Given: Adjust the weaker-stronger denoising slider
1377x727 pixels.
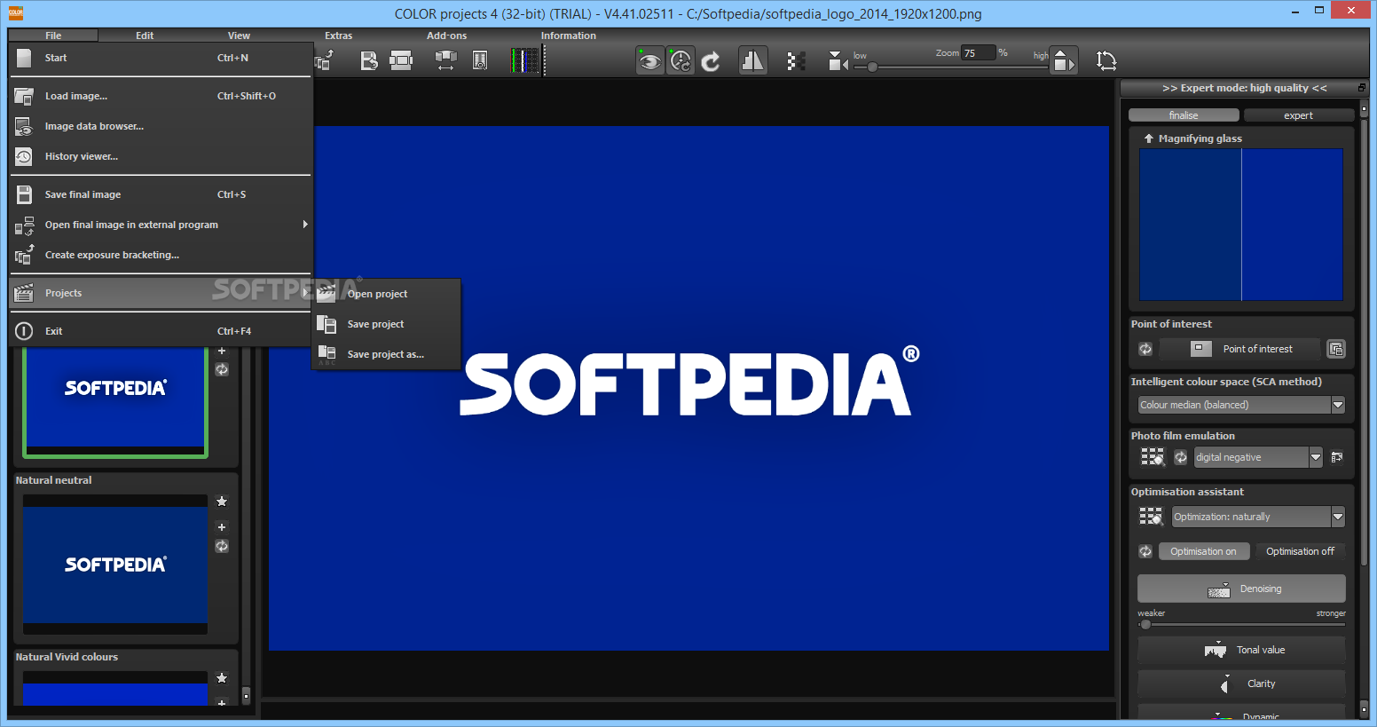Looking at the screenshot, I should [x=1145, y=624].
